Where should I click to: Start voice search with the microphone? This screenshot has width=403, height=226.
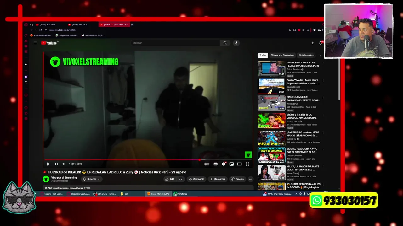(236, 43)
